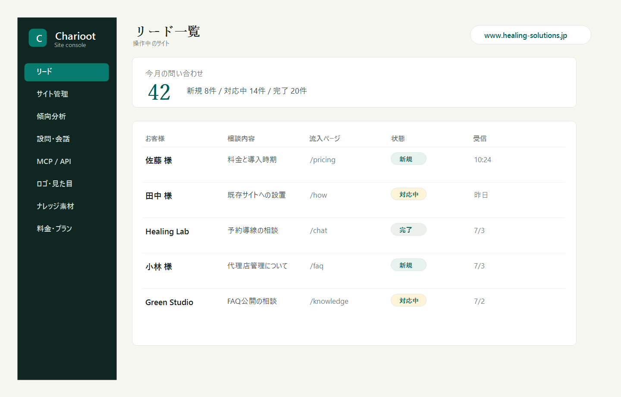The image size is (621, 397).
Task: Click the Charioot C logo icon
Action: point(38,38)
